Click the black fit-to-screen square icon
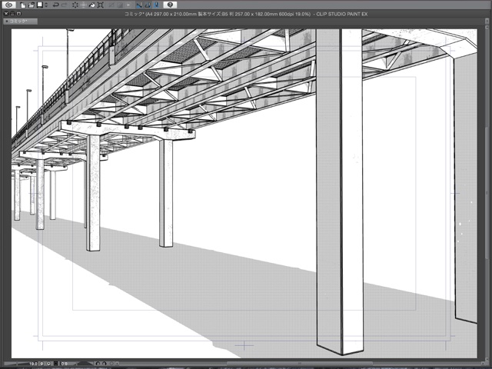Screen dimensions: 492x369 pyautogui.click(x=55, y=364)
